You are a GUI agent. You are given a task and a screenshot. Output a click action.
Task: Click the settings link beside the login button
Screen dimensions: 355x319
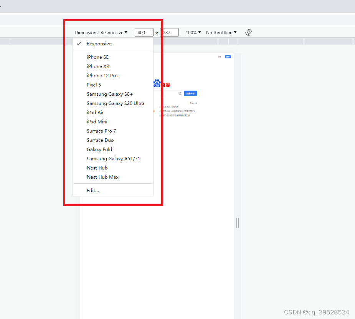pyautogui.click(x=220, y=56)
